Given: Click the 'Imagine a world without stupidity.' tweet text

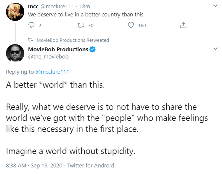Looking at the screenshot, I should tap(71, 151).
